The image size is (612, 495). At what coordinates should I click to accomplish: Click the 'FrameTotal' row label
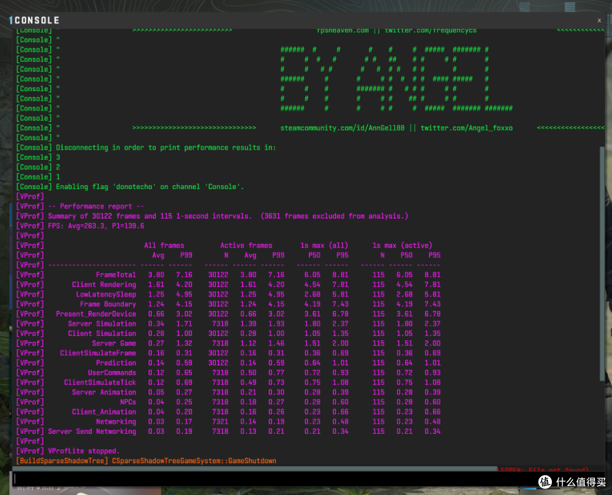pyautogui.click(x=116, y=275)
